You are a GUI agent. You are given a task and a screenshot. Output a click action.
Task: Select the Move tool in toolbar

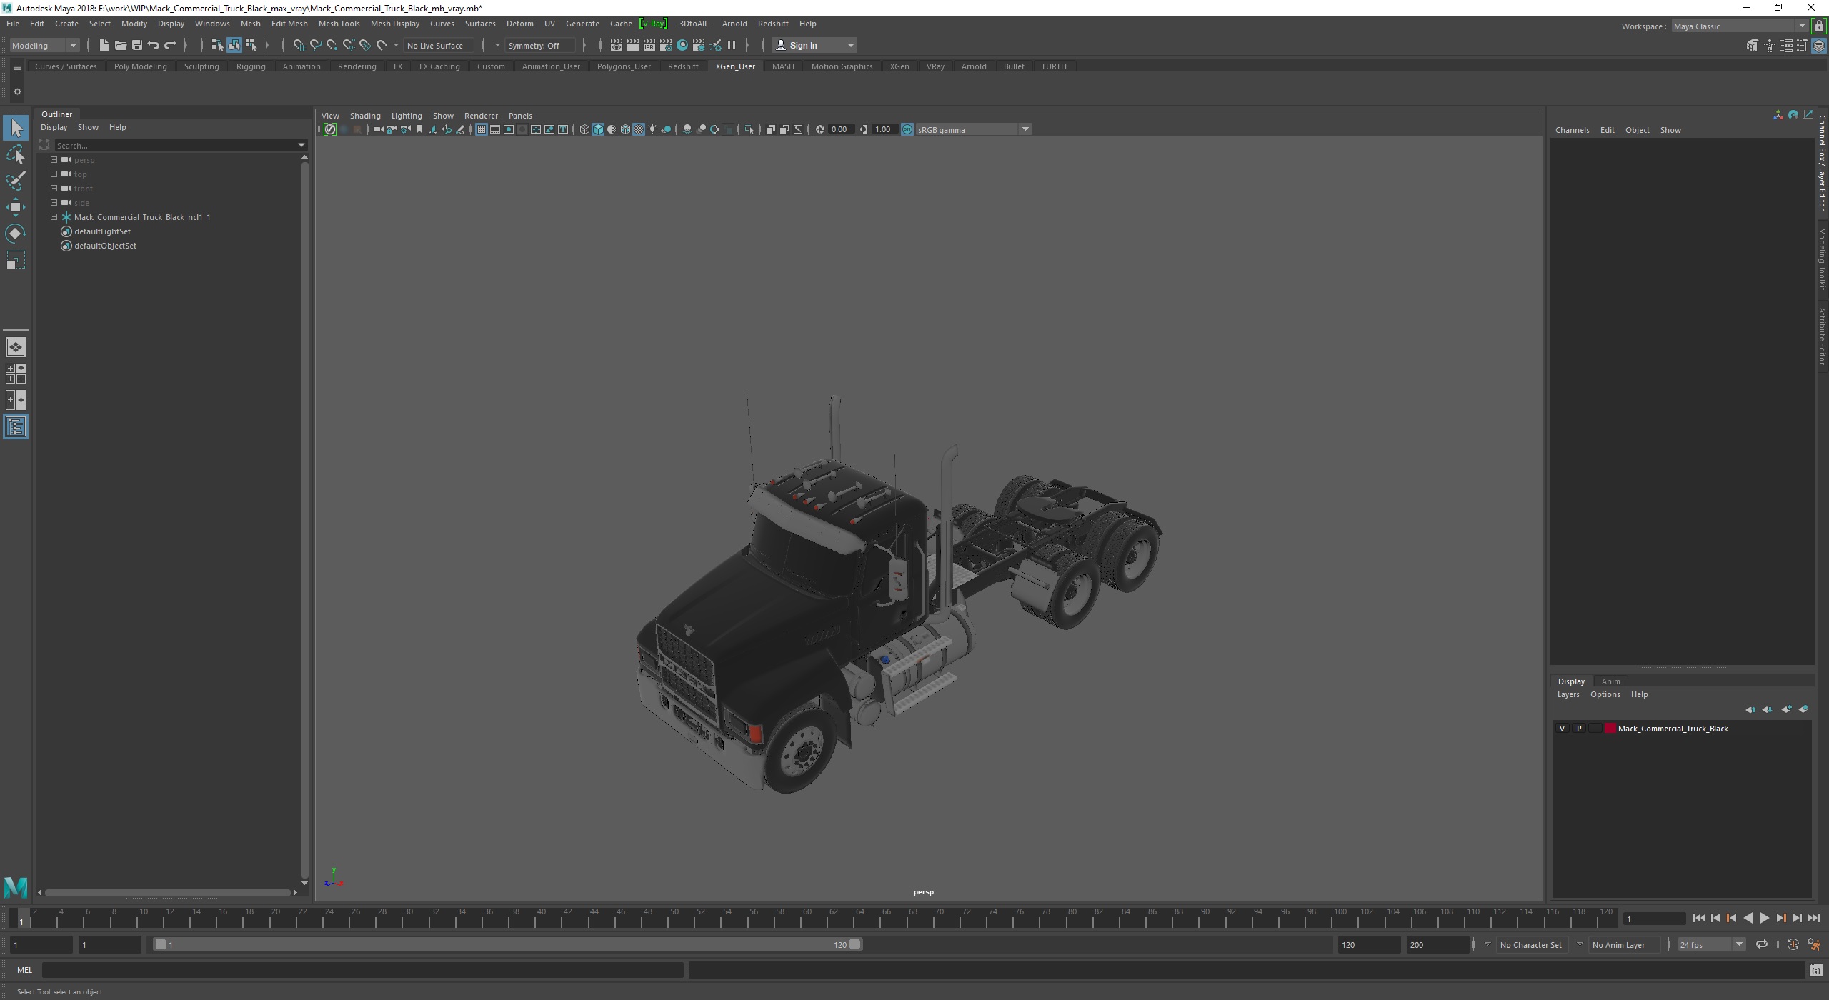(17, 207)
